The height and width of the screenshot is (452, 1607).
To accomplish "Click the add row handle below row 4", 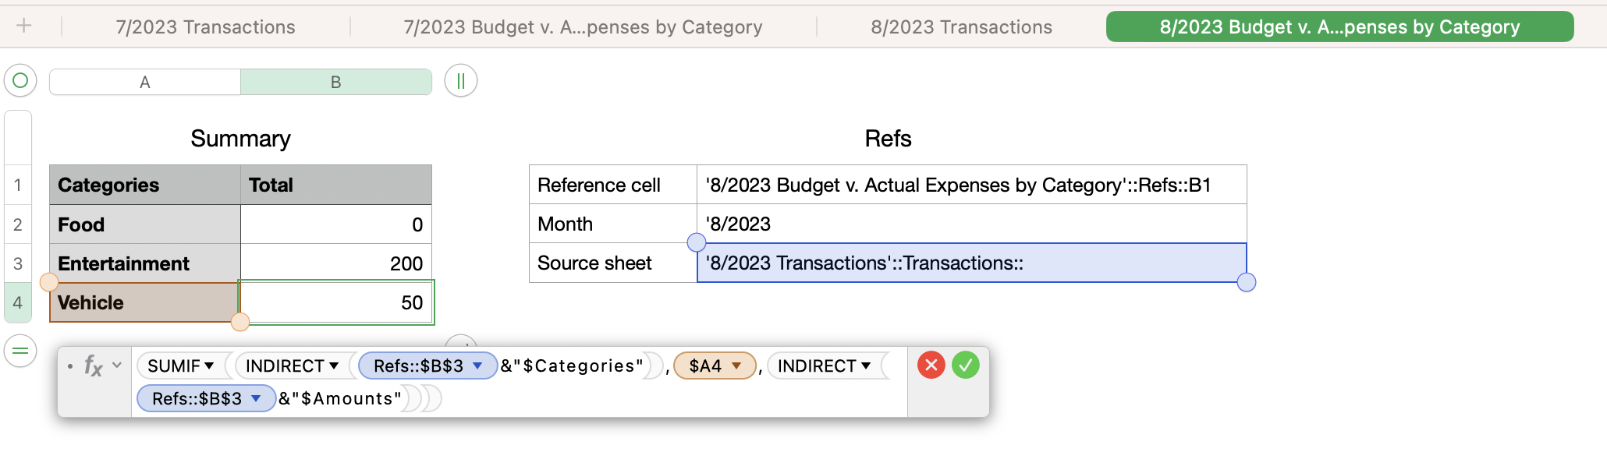I will (x=21, y=351).
